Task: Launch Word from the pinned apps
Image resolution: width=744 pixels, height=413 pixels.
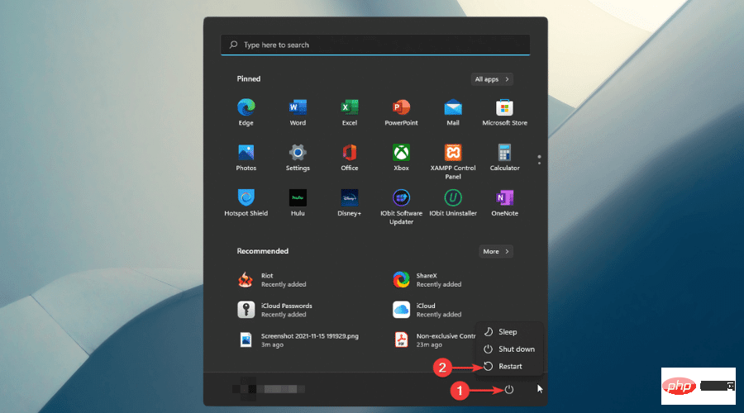Action: pos(298,112)
